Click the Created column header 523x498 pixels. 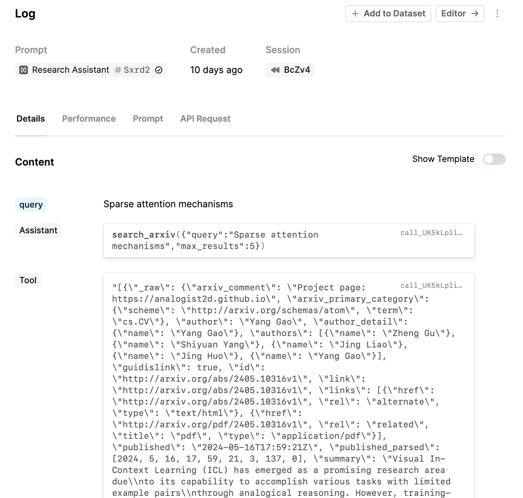(208, 50)
